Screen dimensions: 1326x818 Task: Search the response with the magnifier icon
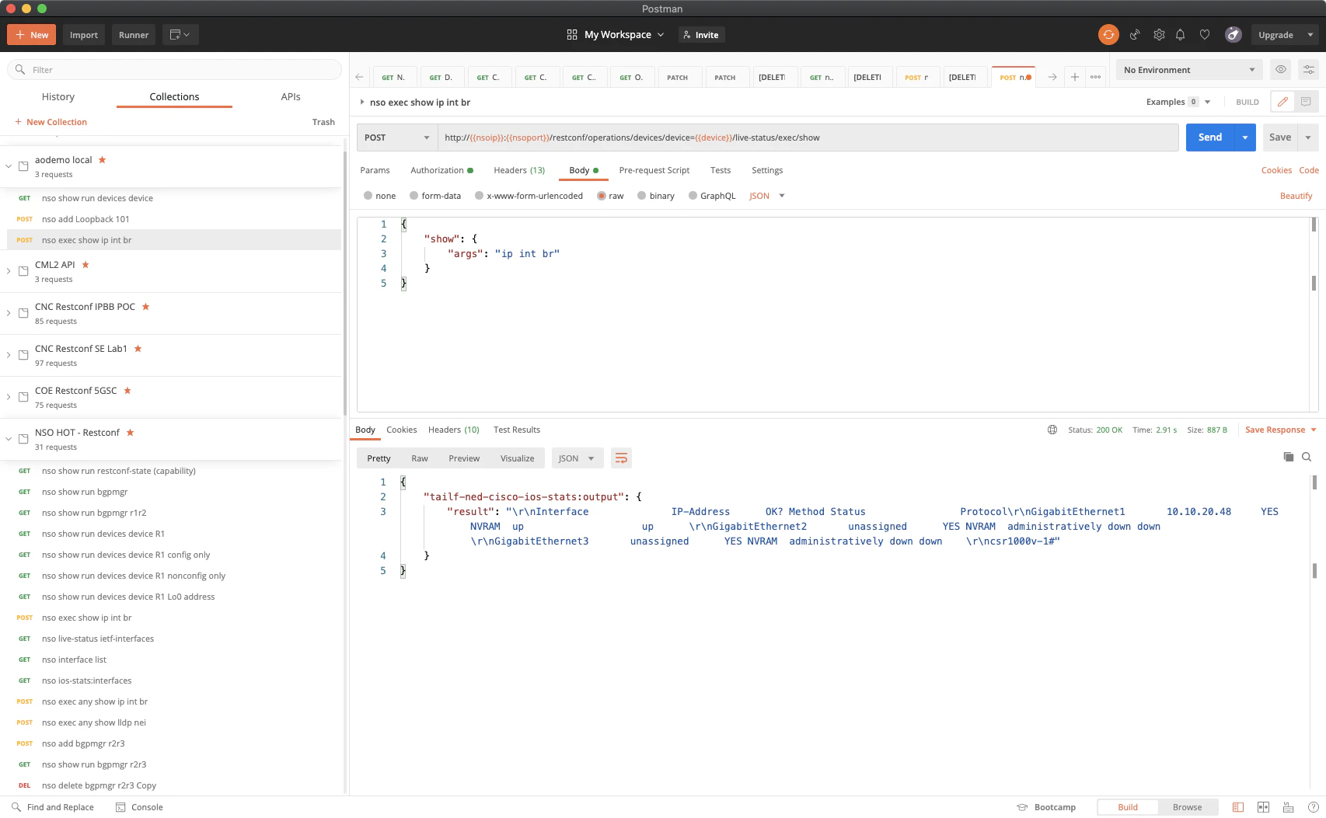pyautogui.click(x=1307, y=457)
